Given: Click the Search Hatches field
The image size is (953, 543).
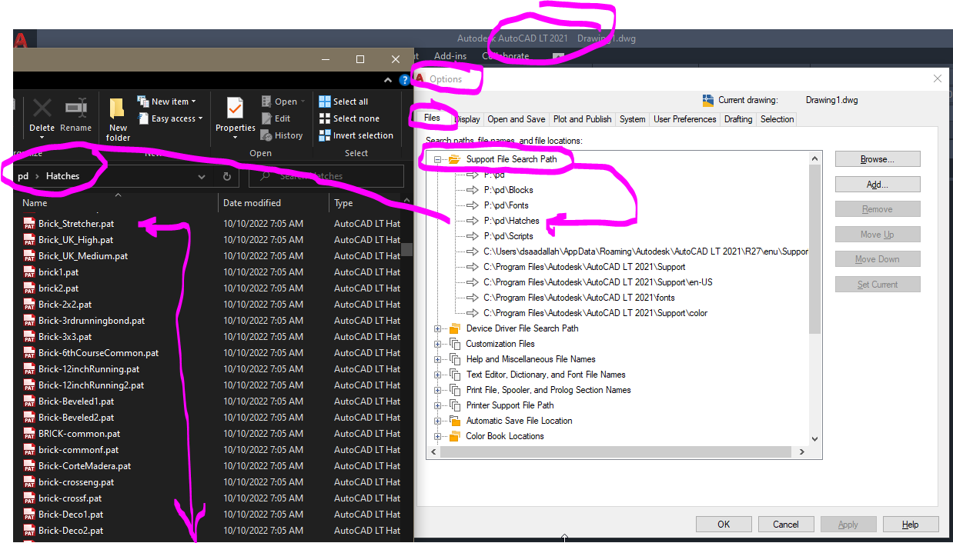Looking at the screenshot, I should pyautogui.click(x=326, y=176).
